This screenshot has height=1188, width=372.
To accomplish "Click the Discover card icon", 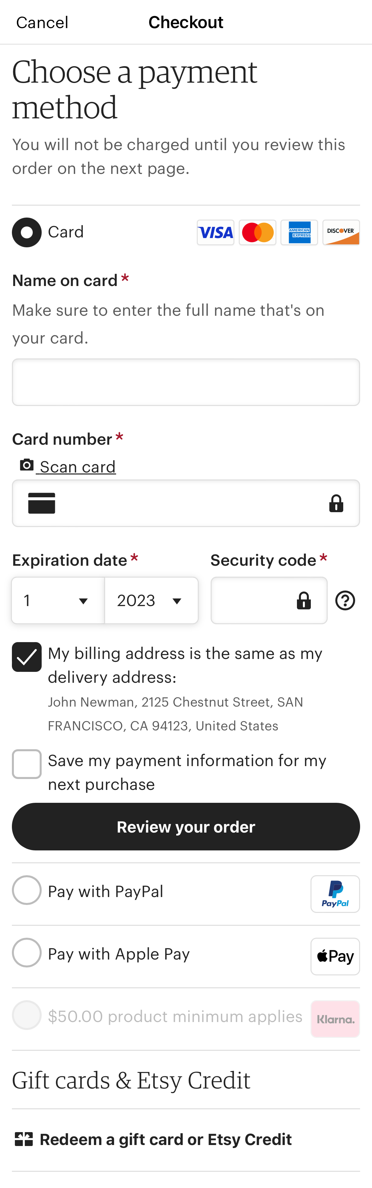I will (341, 232).
